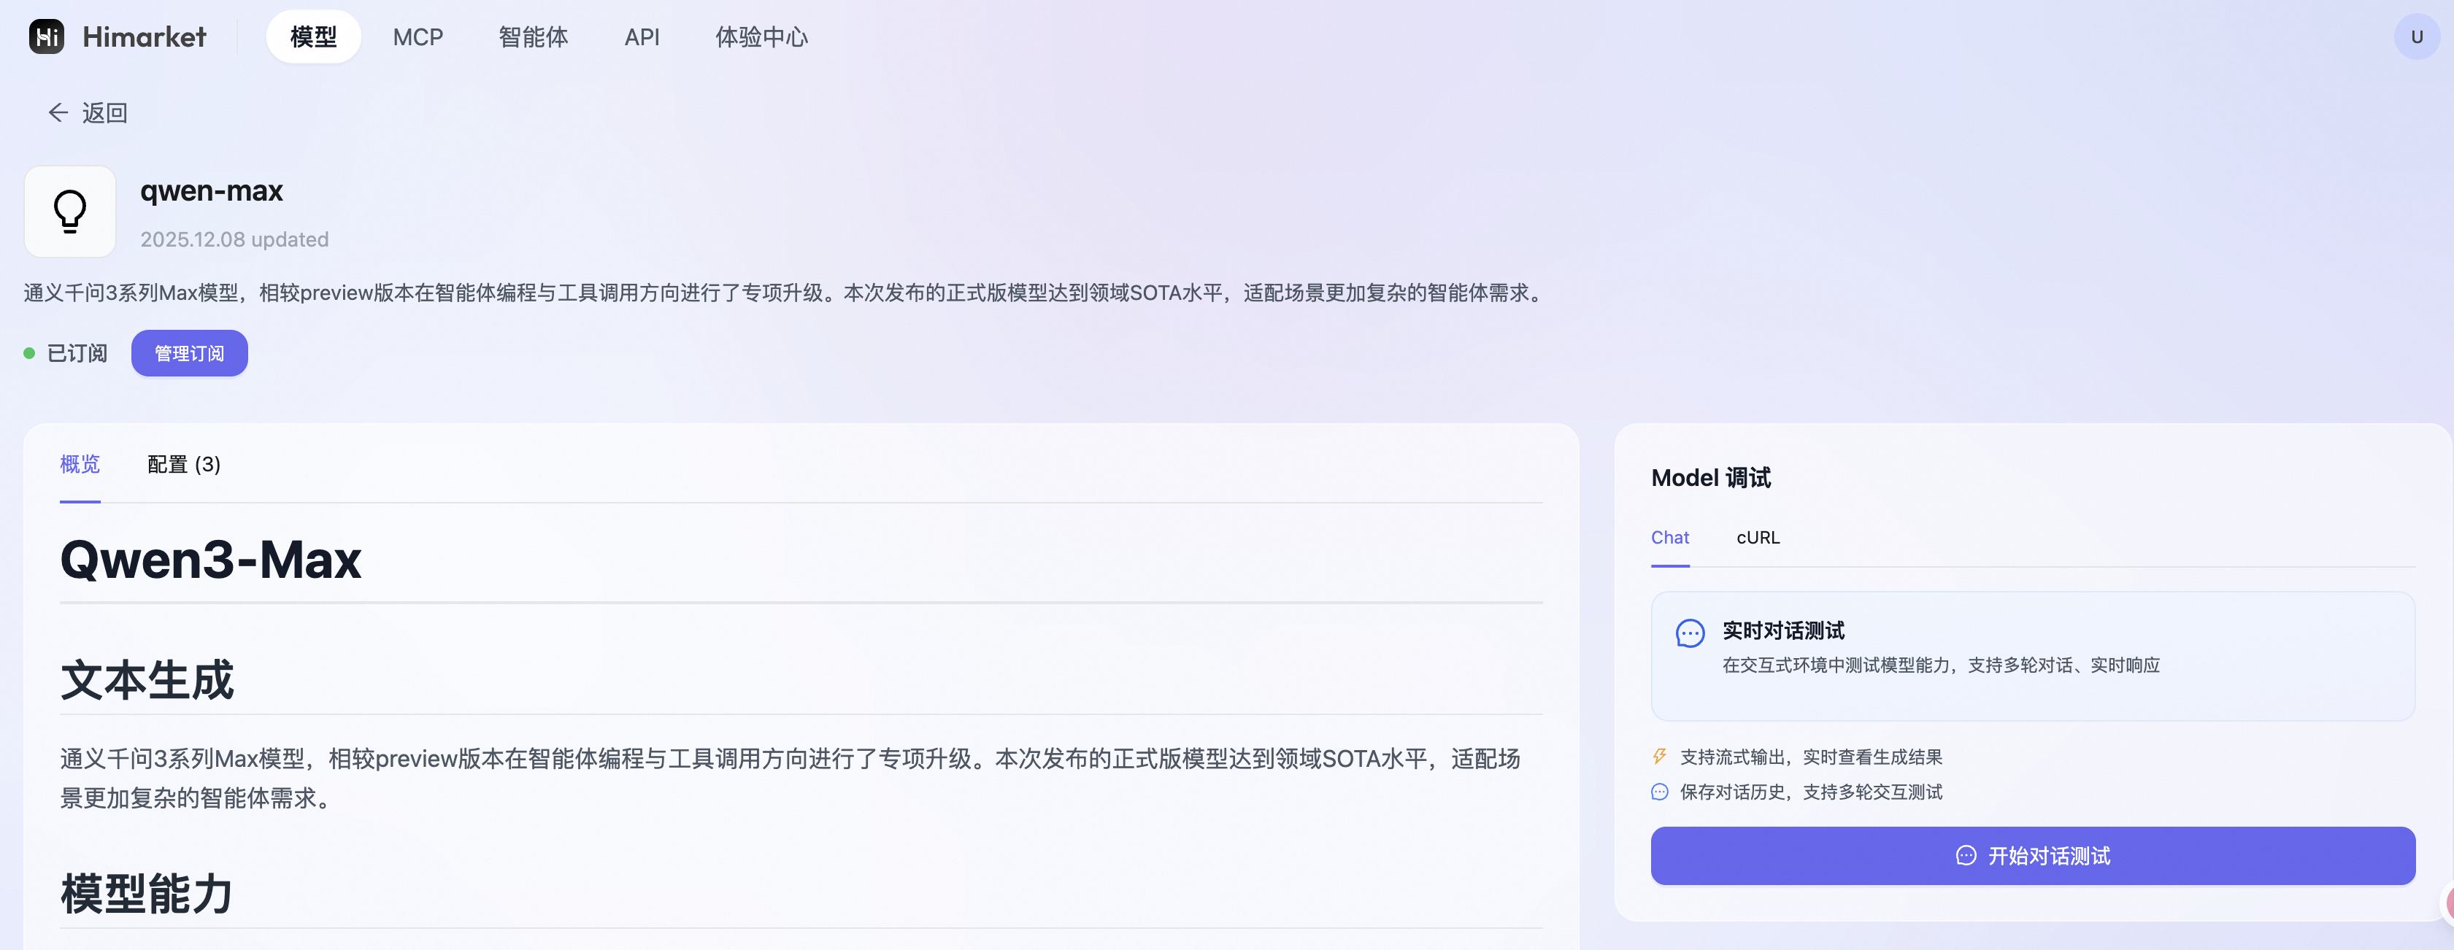Image resolution: width=2454 pixels, height=950 pixels.
Task: Select the Chat tab in Model 调试
Action: tap(1670, 538)
